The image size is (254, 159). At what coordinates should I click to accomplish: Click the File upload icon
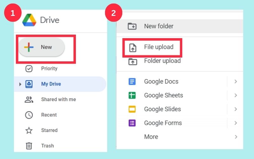pos(133,48)
